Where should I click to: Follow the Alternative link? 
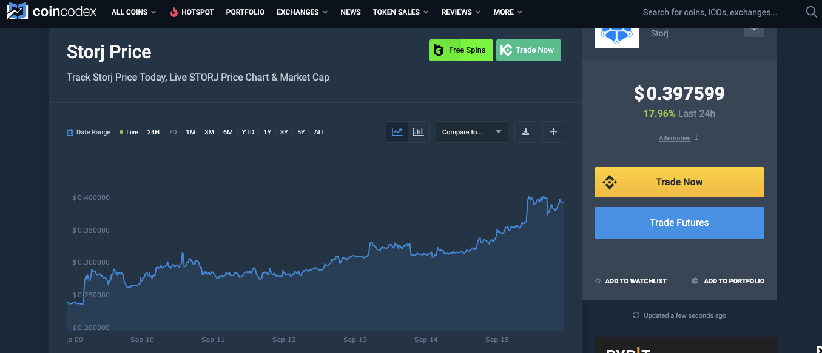[675, 137]
